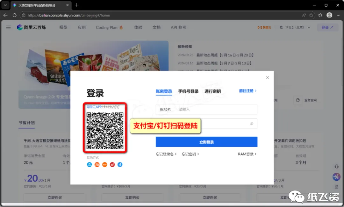
Task: Select the orange 1688 login icon
Action: point(105,164)
